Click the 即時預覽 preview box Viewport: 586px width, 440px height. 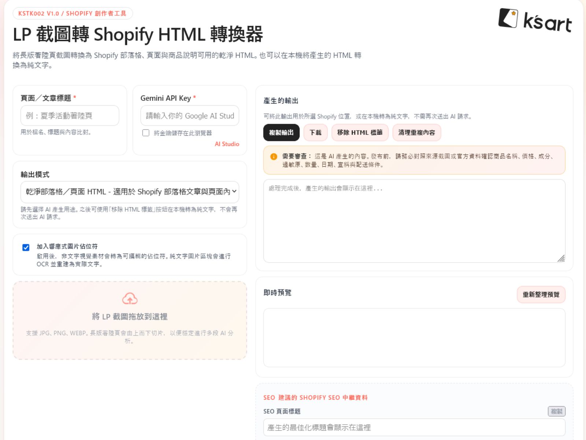(414, 338)
